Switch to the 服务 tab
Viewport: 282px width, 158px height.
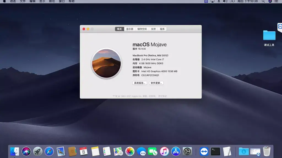(162, 29)
